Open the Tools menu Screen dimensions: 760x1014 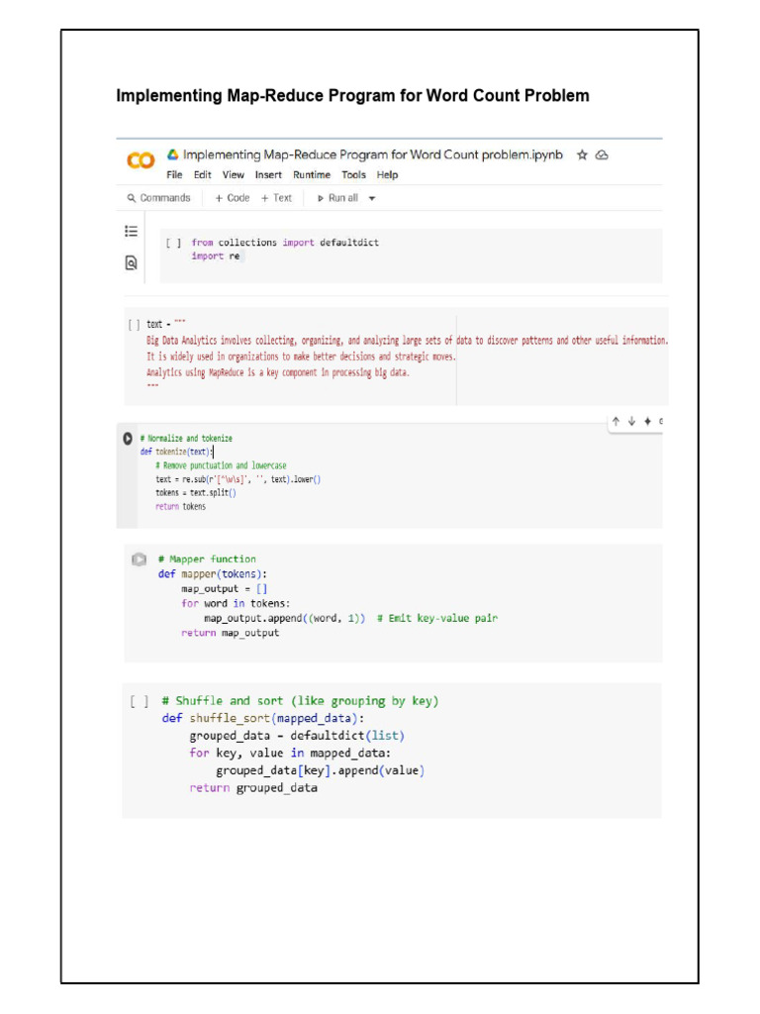tap(353, 175)
